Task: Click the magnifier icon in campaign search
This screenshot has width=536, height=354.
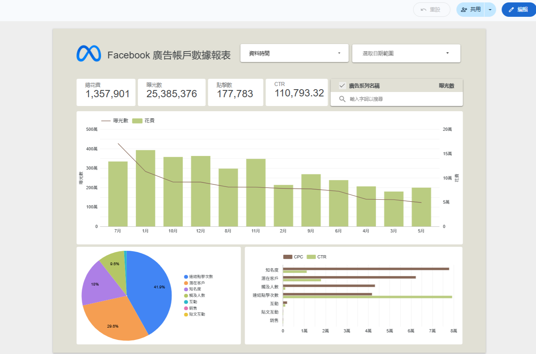Action: (342, 99)
